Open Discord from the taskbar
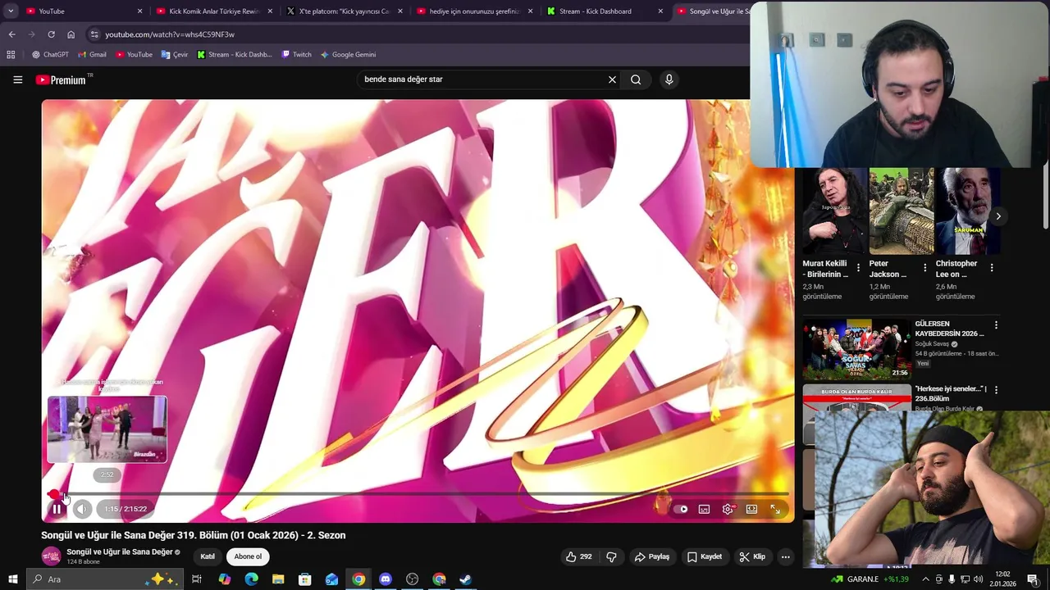 click(x=386, y=579)
